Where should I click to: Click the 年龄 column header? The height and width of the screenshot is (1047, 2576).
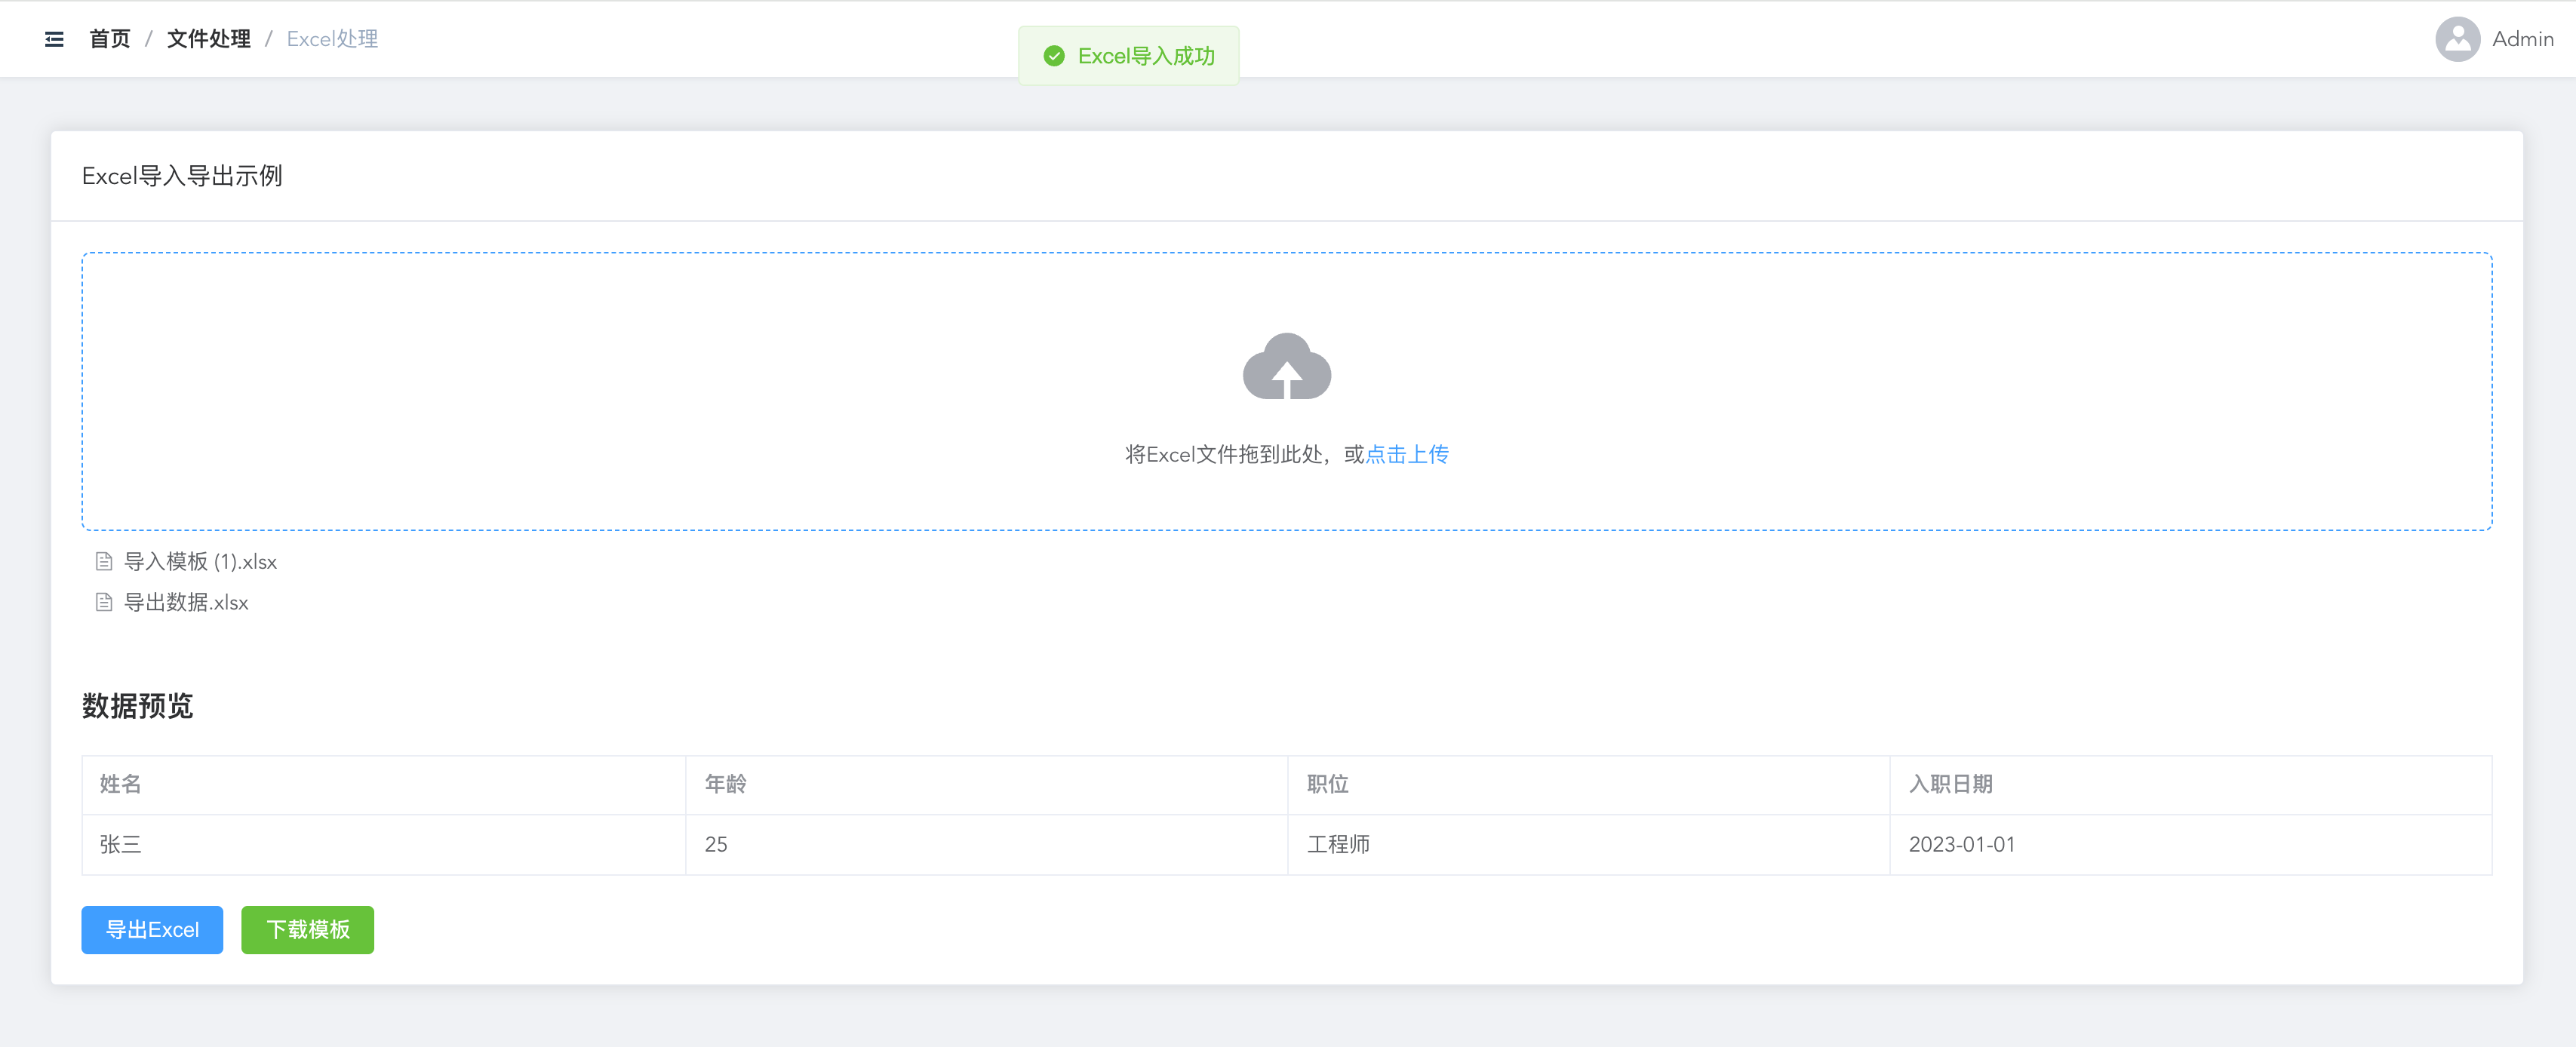pos(987,784)
